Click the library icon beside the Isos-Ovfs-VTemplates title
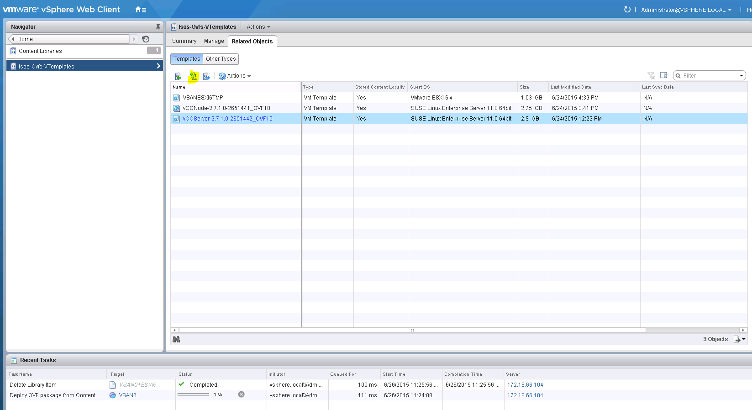The image size is (752, 410). [x=174, y=27]
